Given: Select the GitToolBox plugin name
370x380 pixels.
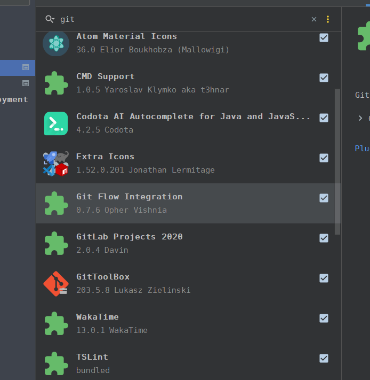Looking at the screenshot, I should click(x=103, y=277).
